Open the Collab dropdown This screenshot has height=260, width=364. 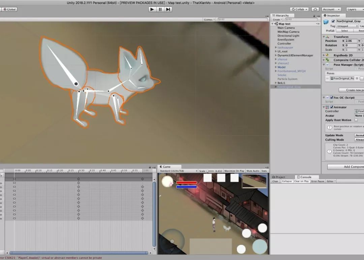click(300, 9)
